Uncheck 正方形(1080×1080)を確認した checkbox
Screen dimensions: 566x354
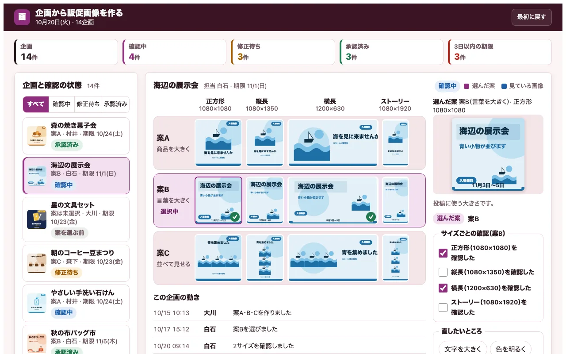[443, 253]
